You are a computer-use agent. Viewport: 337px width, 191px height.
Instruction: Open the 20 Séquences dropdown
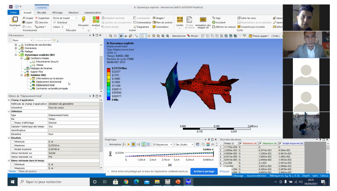[162, 144]
